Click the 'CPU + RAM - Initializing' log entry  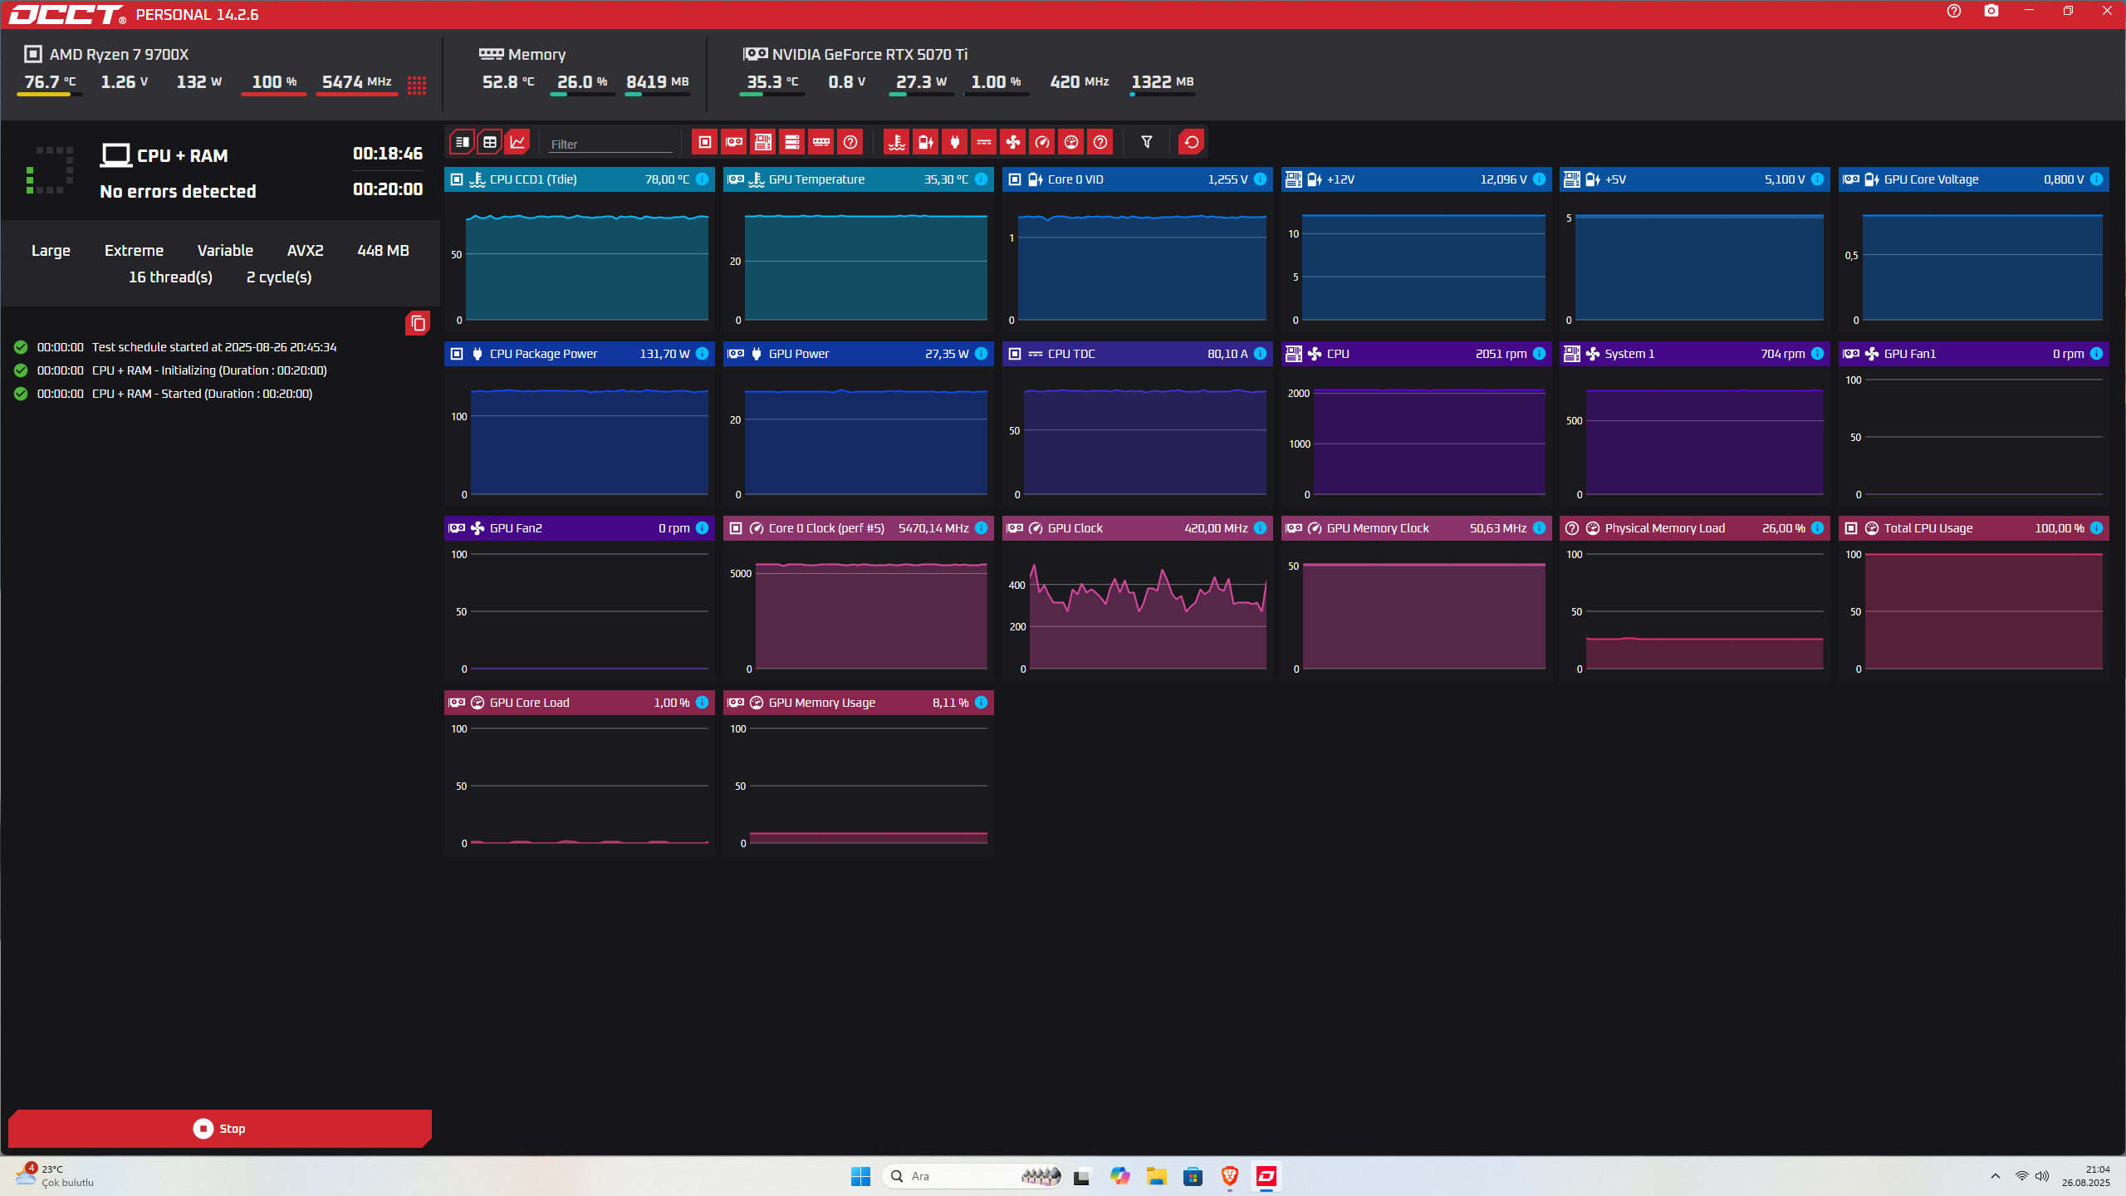click(209, 370)
